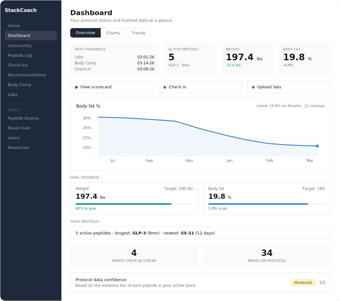Screen dimensions: 340x301
Task: Switch to the Charts tab
Action: (x=113, y=33)
